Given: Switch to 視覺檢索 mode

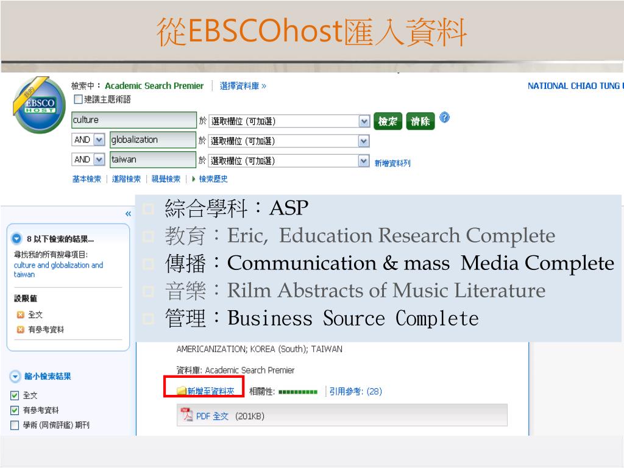Looking at the screenshot, I should pyautogui.click(x=166, y=179).
